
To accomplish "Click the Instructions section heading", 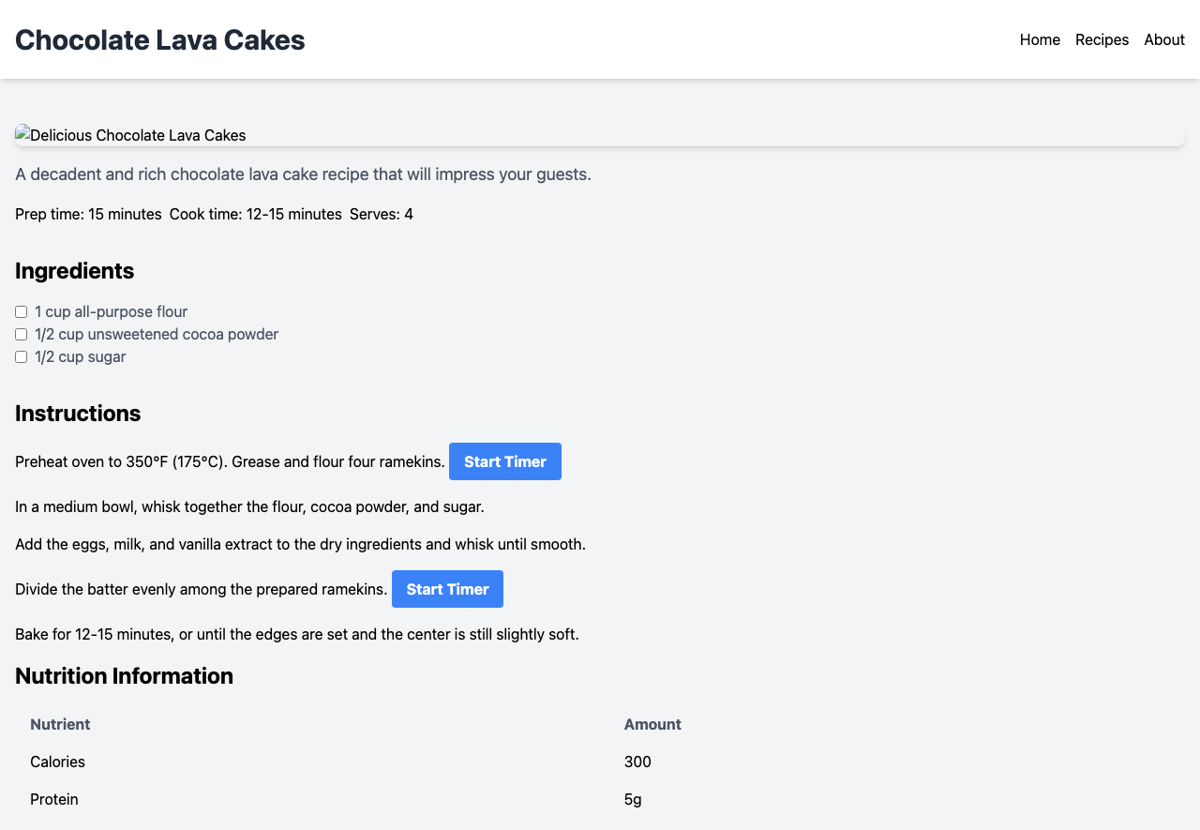I will tap(78, 414).
